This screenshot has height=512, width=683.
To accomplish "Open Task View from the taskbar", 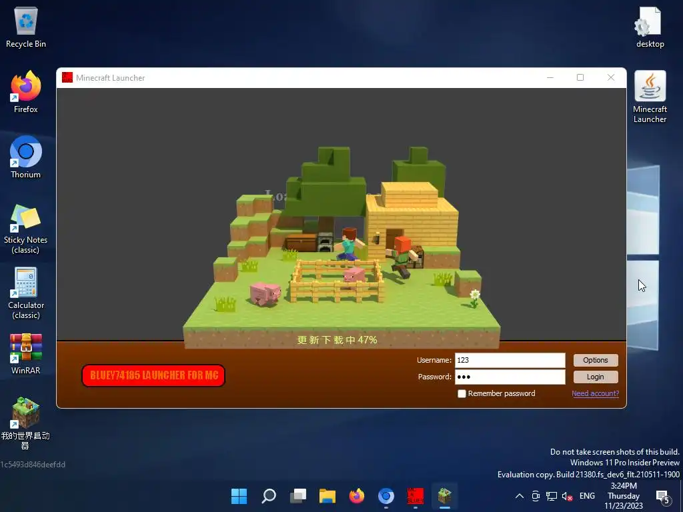I will pyautogui.click(x=298, y=496).
